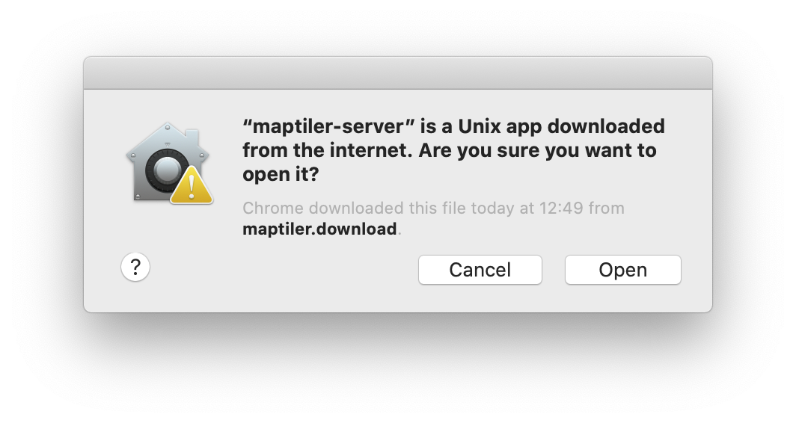Viewport: 796px width, 423px height.
Task: Click "from the internet" in the heading
Action: pos(327,150)
